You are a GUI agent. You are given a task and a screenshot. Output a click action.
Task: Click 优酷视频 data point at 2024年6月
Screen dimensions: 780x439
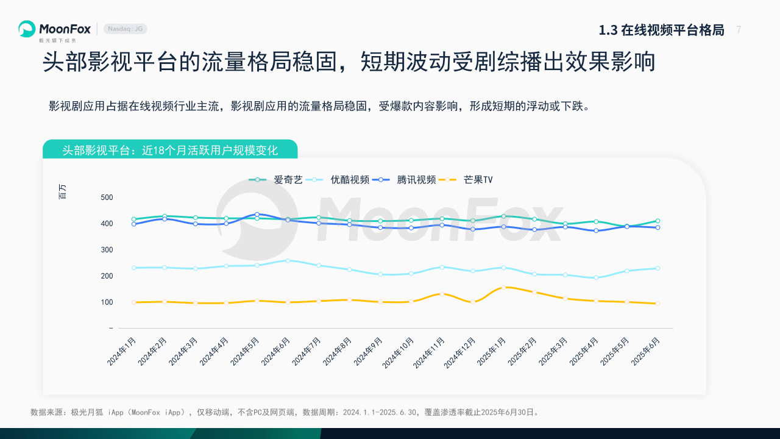coord(288,260)
